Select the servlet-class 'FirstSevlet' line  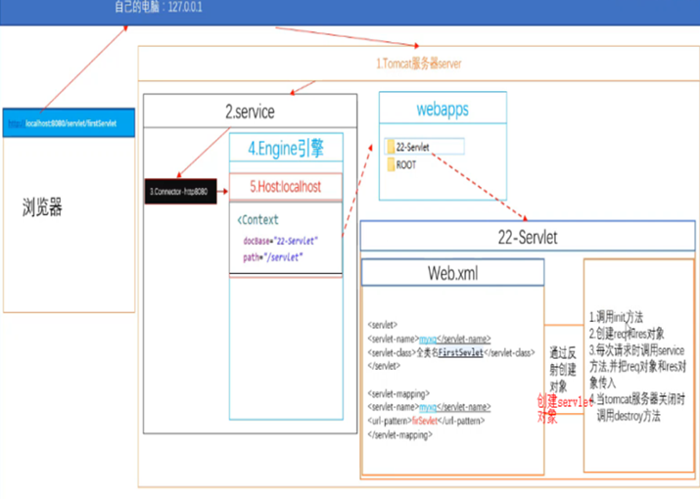[451, 352]
